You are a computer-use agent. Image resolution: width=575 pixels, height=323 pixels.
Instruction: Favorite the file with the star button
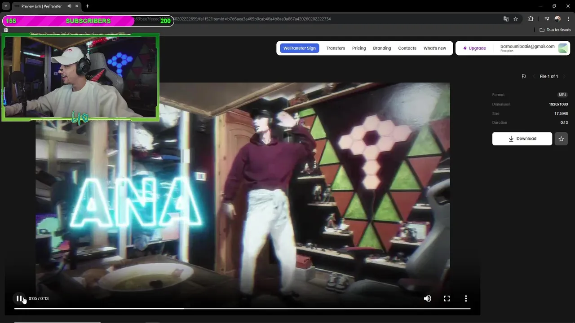click(x=561, y=139)
